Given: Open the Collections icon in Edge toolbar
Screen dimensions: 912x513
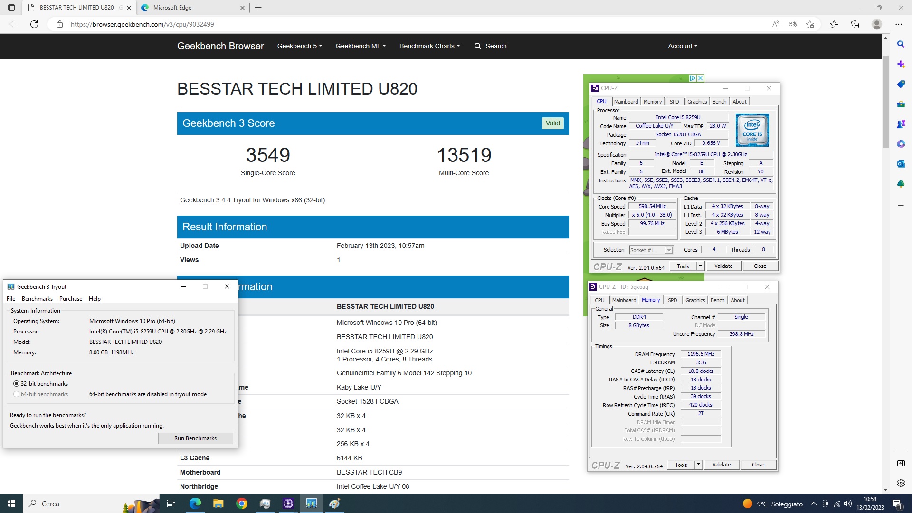Looking at the screenshot, I should click(855, 24).
